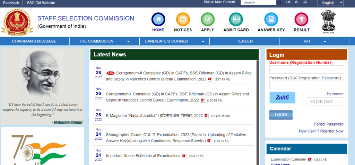Open Examination Calender link
This screenshot has width=355, height=165.
288,159
